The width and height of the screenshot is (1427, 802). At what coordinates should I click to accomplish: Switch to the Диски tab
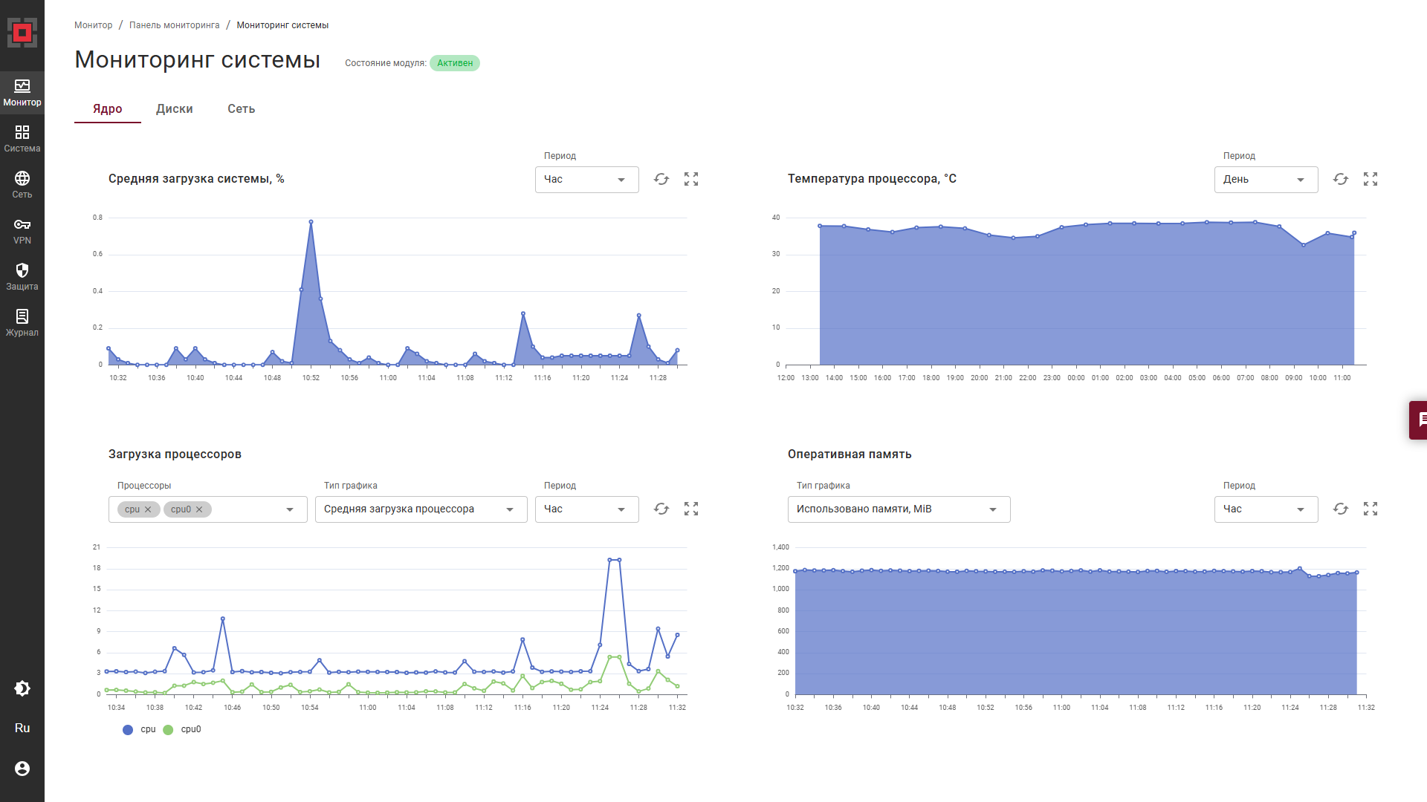coord(174,109)
